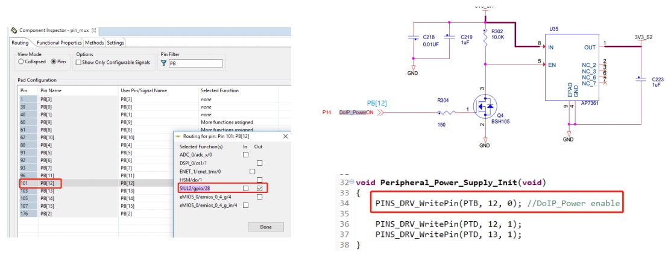Enable Show Only Configurable Signals
Image resolution: width=671 pixels, height=258 pixels.
(78, 62)
